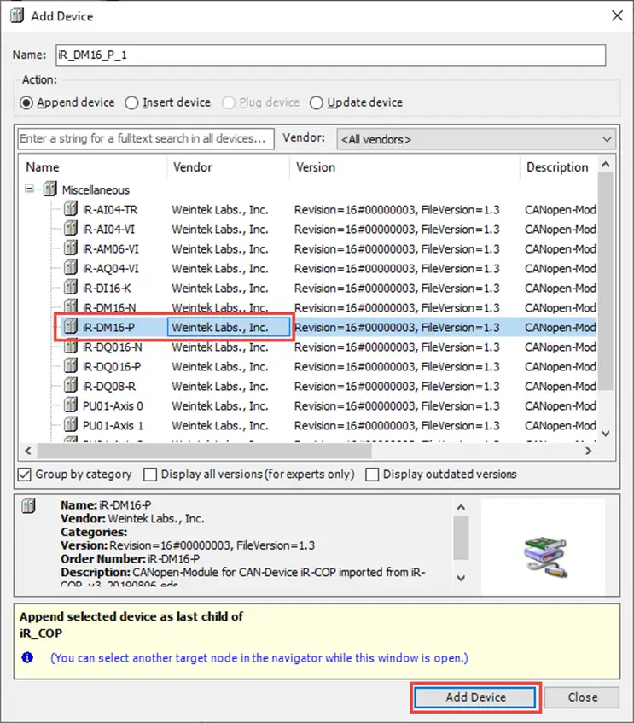Sort list by Version column header
The height and width of the screenshot is (723, 634).
316,167
